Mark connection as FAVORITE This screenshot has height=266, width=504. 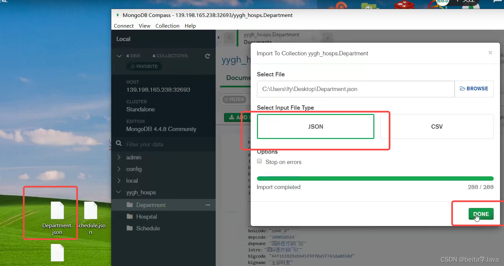pos(144,66)
